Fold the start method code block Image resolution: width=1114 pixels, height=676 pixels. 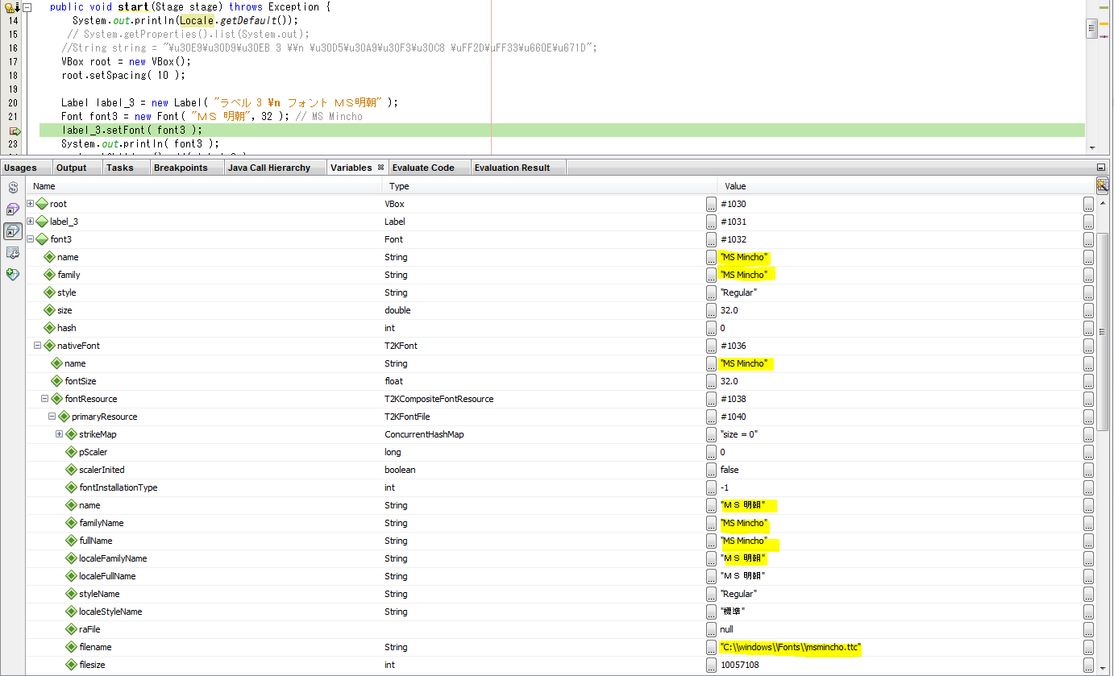point(27,7)
